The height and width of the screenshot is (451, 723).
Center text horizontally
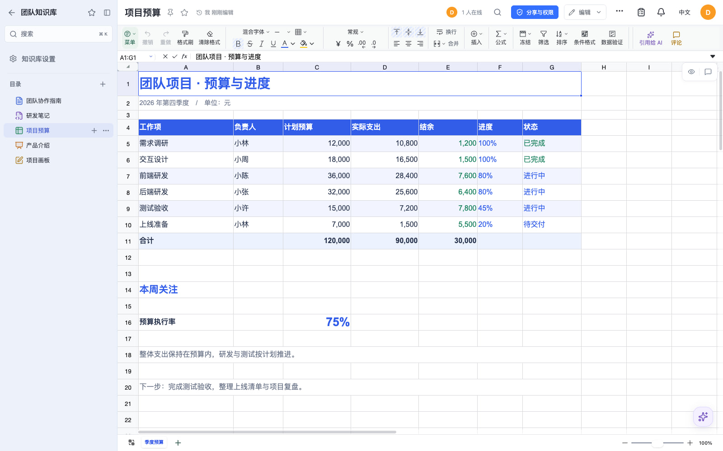point(408,44)
